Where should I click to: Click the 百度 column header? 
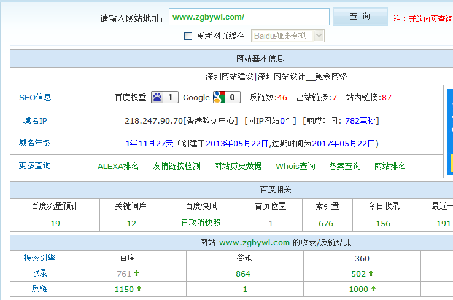(128, 258)
